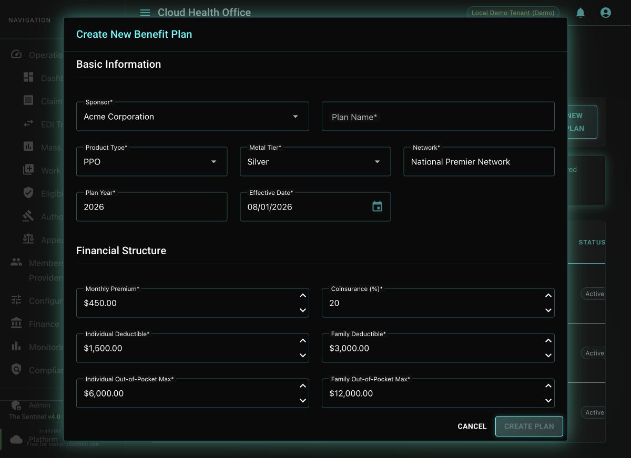Click the Operations gauge icon in sidebar

[x=16, y=55]
